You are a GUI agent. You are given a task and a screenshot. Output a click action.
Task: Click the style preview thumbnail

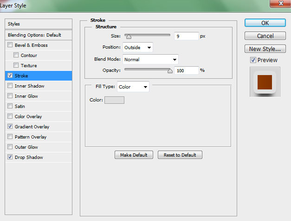pyautogui.click(x=265, y=82)
